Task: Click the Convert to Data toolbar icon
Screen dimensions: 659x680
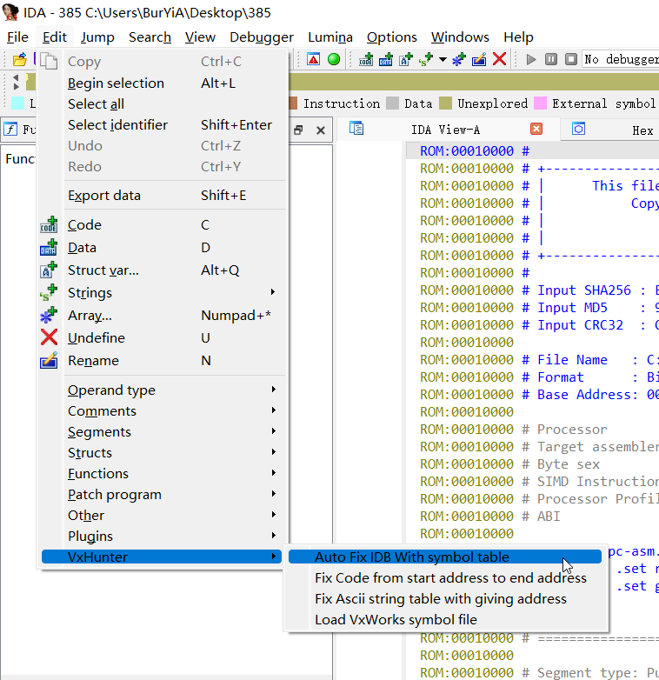Action: [x=385, y=59]
